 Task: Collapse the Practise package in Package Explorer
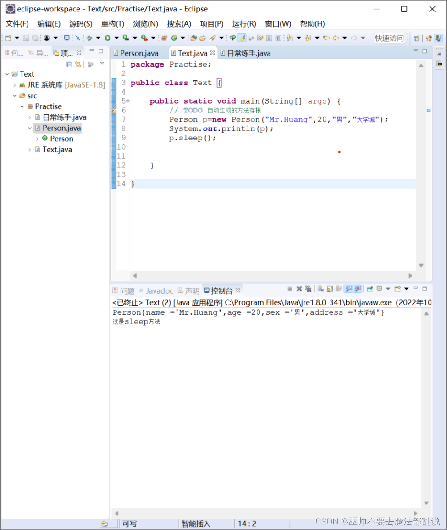22,106
